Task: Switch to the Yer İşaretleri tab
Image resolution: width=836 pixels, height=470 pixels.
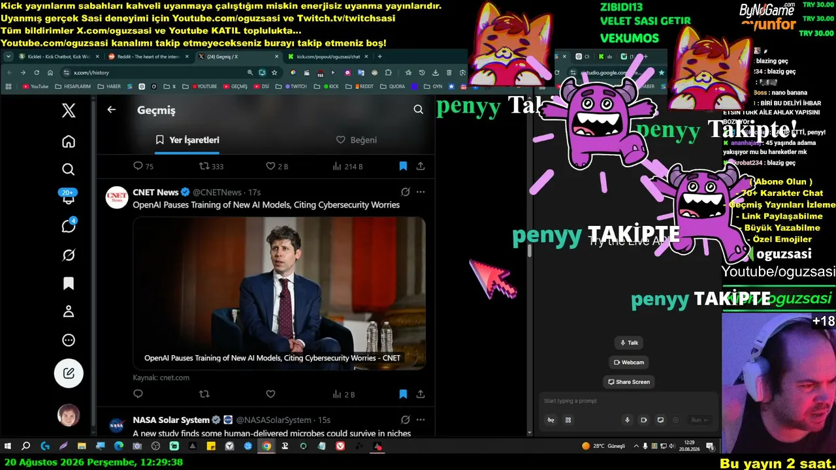Action: (x=187, y=140)
